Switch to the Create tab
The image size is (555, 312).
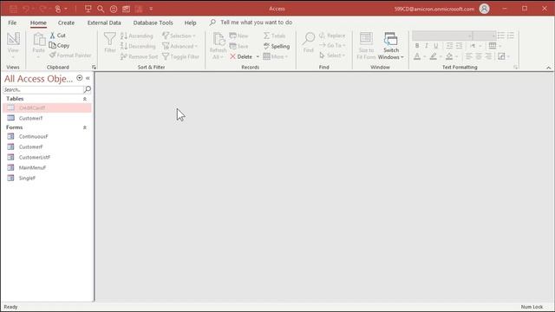coord(66,23)
